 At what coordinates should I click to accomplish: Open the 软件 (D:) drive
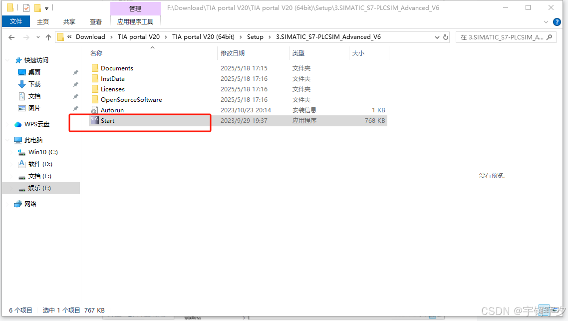(x=40, y=164)
